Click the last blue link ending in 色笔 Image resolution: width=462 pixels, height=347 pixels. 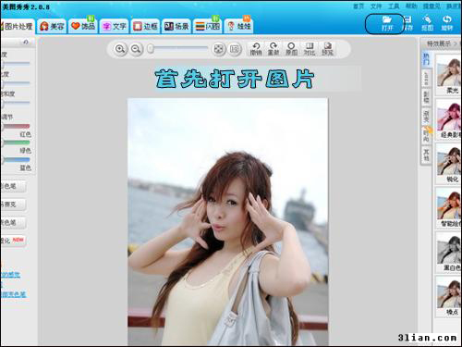pos(13,294)
